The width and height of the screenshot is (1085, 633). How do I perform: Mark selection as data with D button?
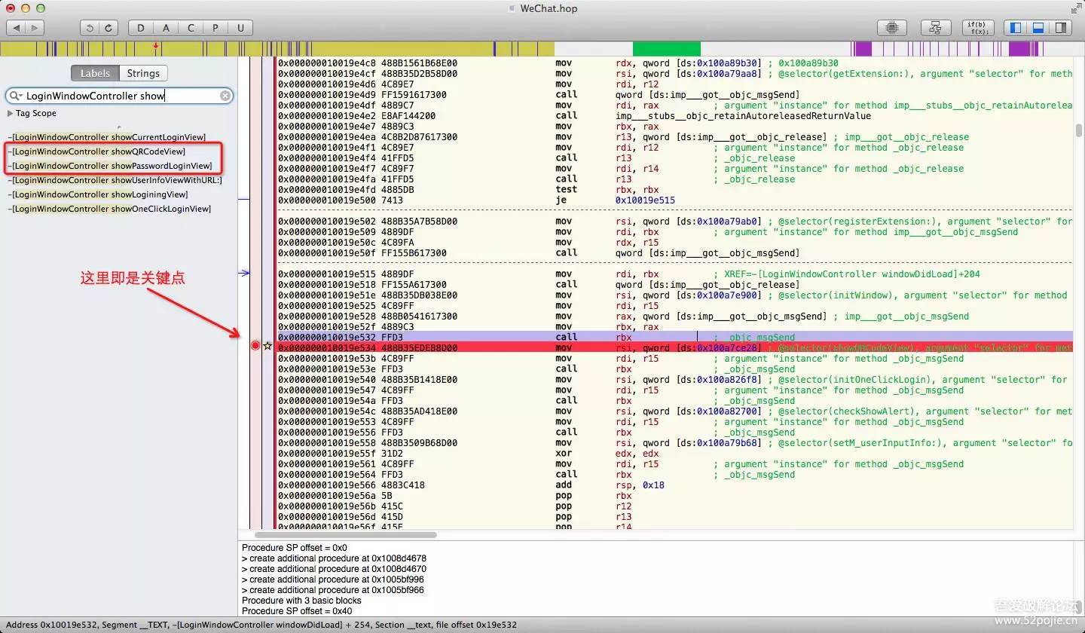click(x=141, y=28)
